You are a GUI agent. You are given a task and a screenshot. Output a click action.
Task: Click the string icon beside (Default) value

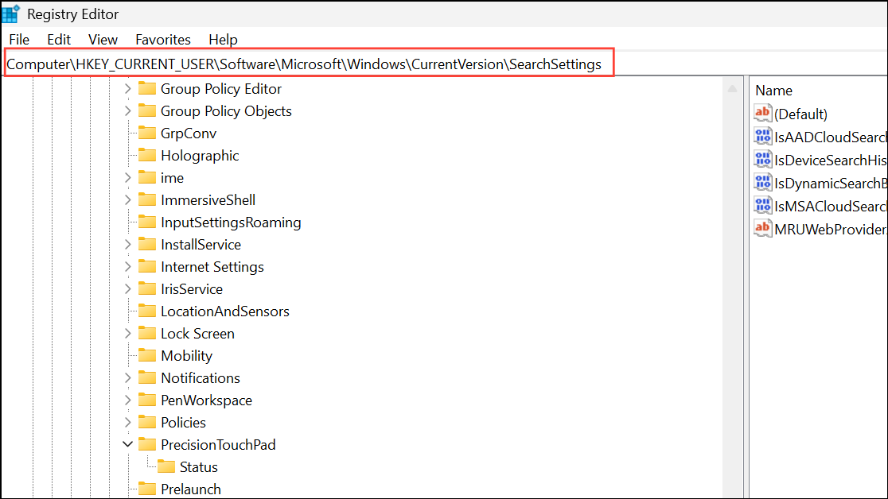(763, 113)
